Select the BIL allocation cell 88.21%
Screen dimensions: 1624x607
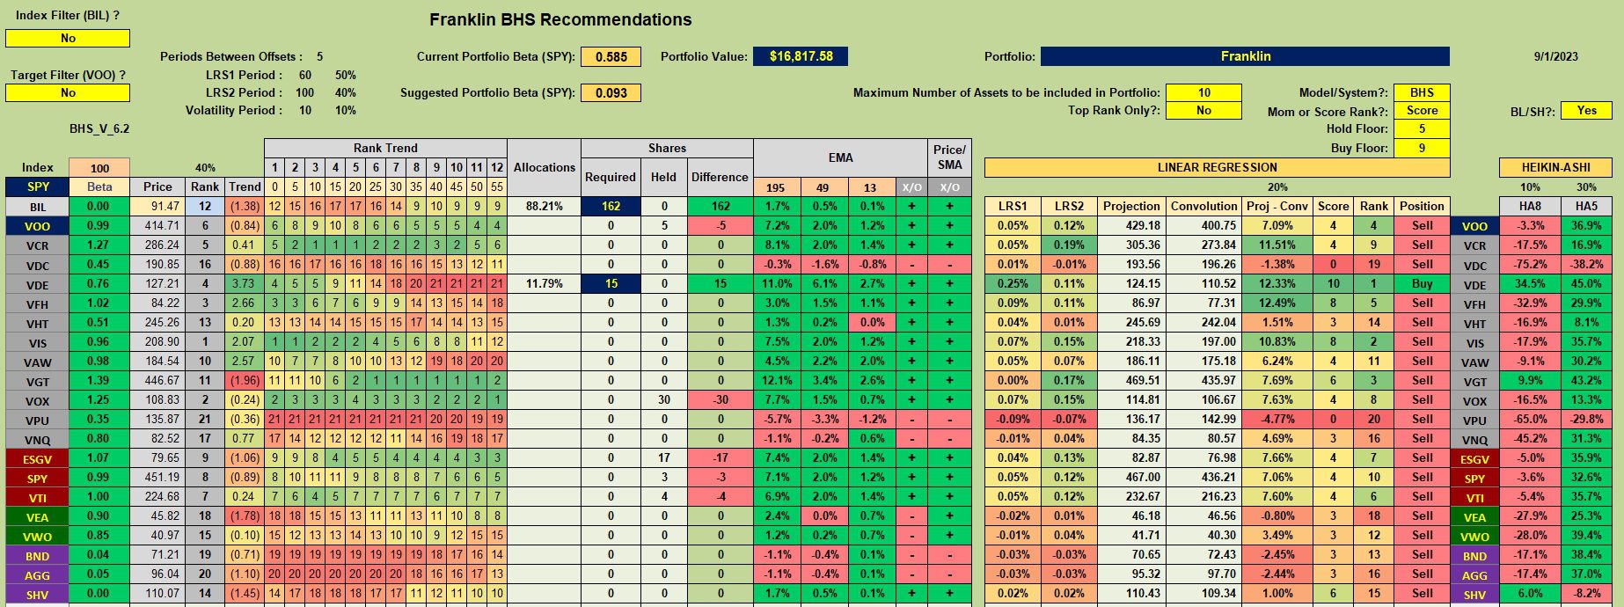tap(544, 207)
